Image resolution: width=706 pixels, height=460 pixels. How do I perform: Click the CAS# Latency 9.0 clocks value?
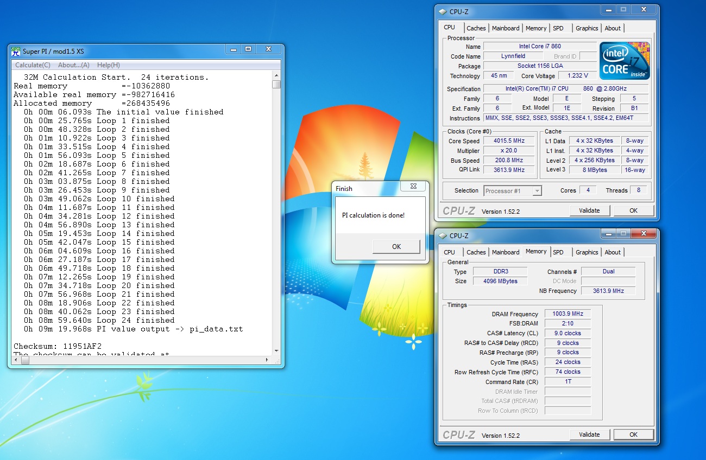pos(567,334)
